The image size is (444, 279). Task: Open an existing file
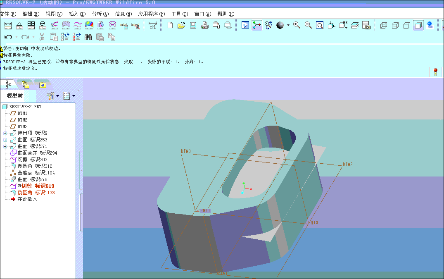[181, 26]
